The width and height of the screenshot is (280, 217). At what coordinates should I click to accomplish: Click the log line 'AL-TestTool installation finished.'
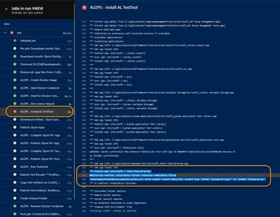(113, 183)
